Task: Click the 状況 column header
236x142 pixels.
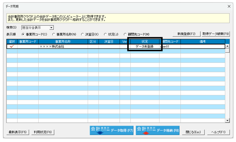Action: pos(145,42)
